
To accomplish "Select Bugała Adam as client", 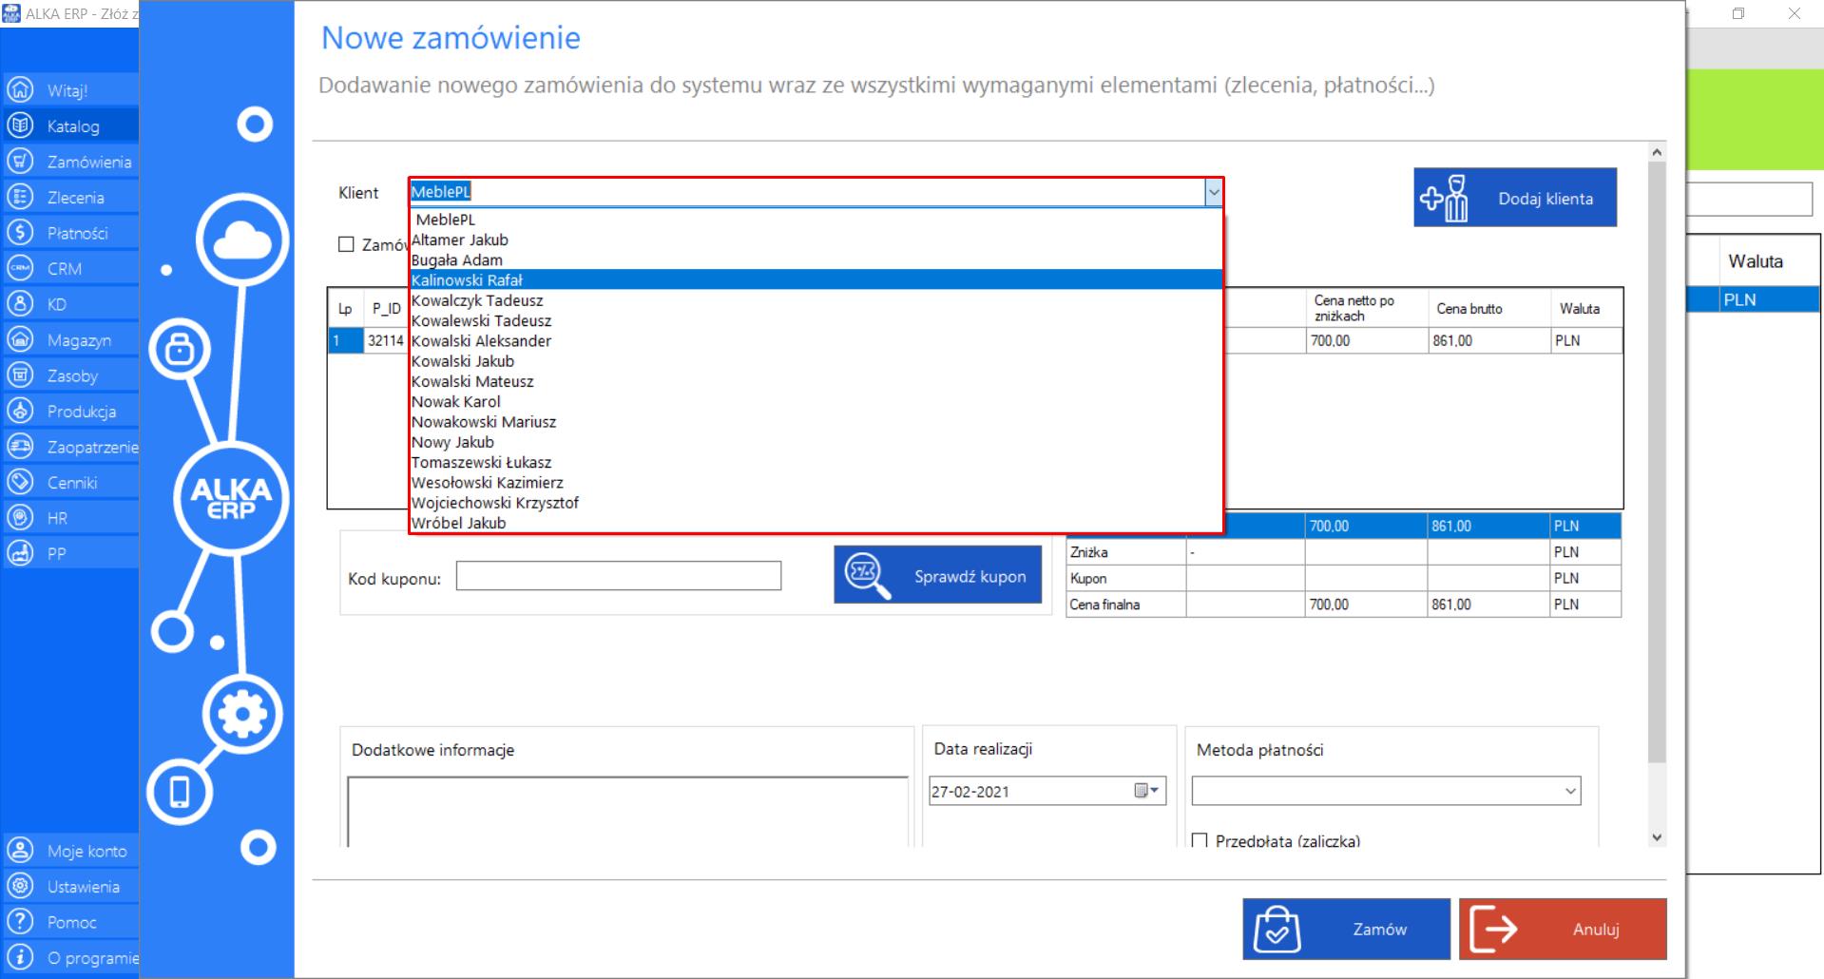I will tap(816, 259).
